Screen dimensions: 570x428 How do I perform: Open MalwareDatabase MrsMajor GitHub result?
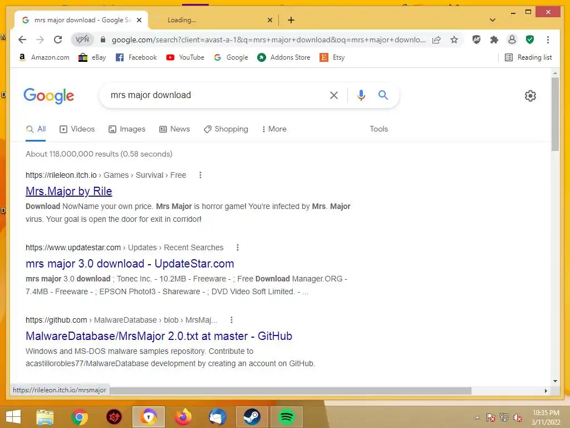pos(159,336)
